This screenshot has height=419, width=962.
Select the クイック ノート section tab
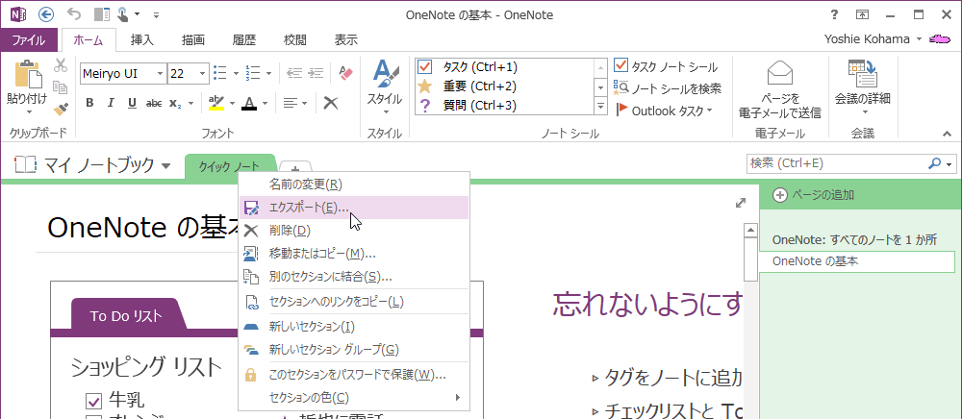pyautogui.click(x=230, y=166)
